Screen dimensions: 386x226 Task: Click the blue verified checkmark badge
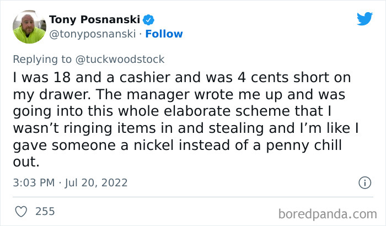tap(149, 20)
